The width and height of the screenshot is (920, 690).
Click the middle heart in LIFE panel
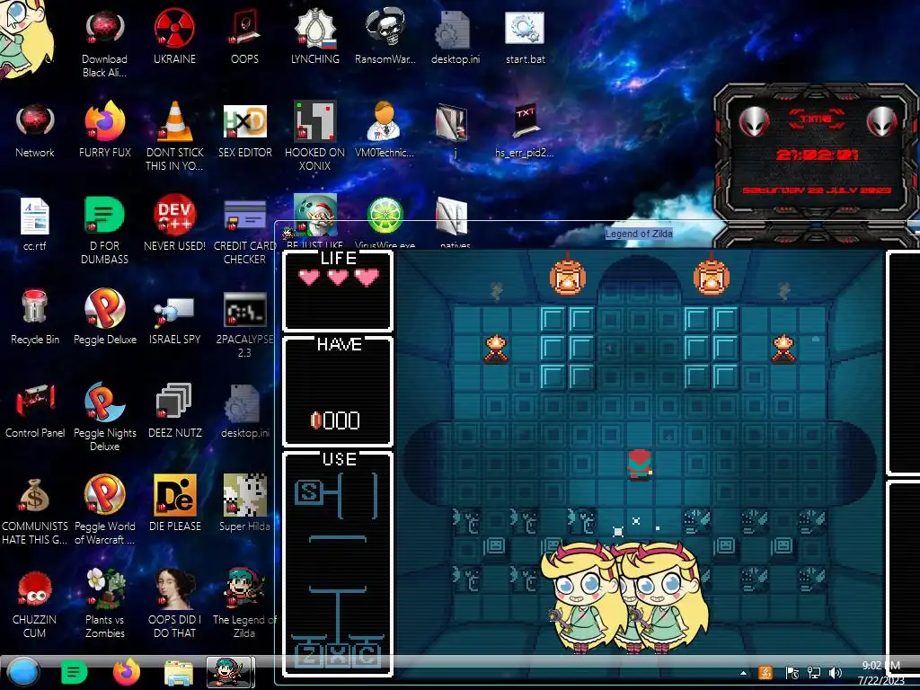click(338, 277)
